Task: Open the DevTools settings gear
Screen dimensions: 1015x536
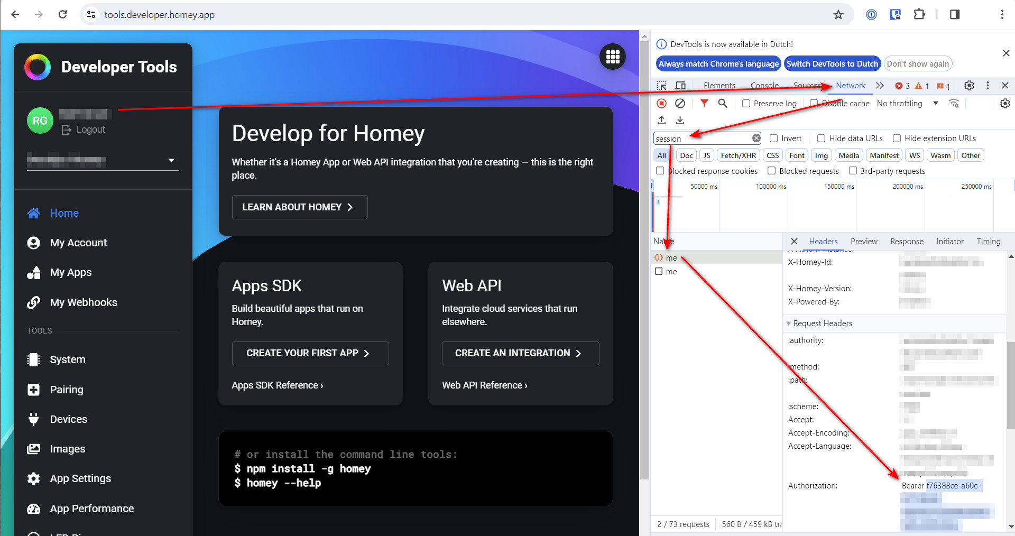Action: pos(969,86)
